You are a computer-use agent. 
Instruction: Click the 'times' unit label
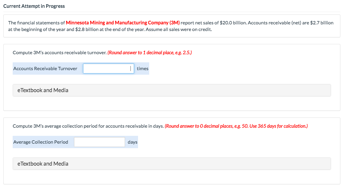point(143,68)
